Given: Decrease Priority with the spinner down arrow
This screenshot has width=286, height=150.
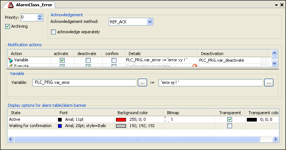Looking at the screenshot, I should pyautogui.click(x=40, y=19).
